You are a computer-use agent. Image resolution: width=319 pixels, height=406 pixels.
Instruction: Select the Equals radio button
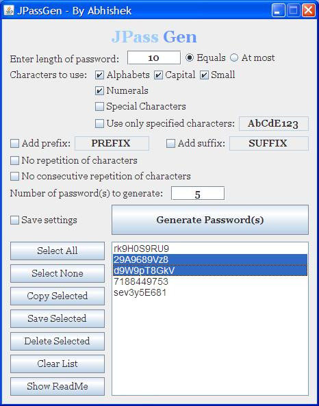click(x=190, y=58)
